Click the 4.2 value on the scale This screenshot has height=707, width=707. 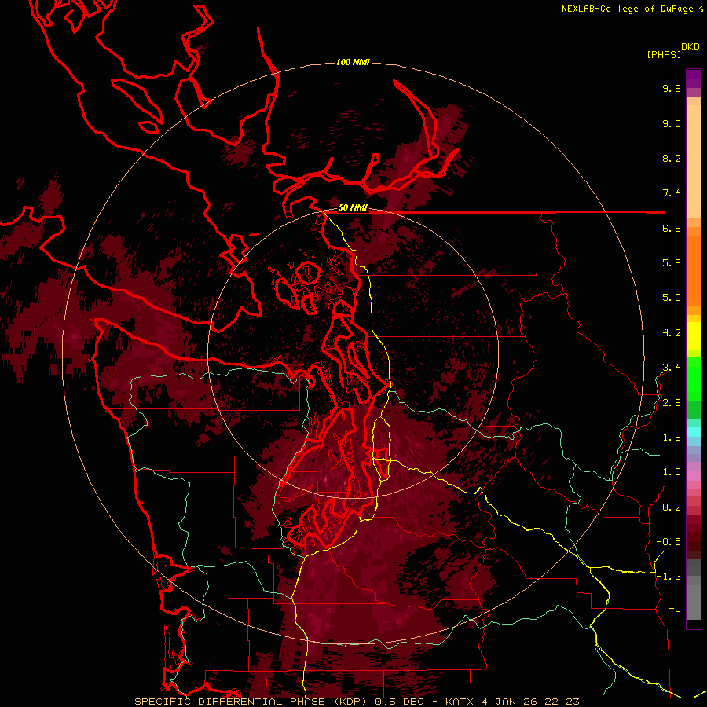[x=672, y=333]
